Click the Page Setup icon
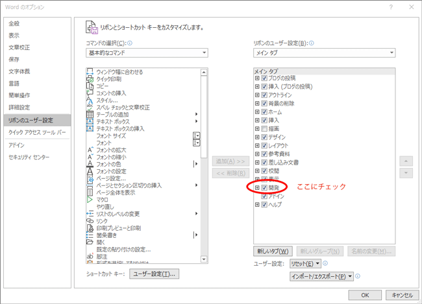The image size is (422, 304). (x=90, y=178)
